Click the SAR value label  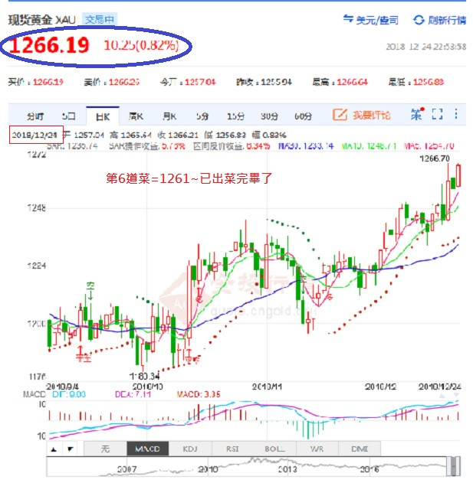click(x=73, y=146)
